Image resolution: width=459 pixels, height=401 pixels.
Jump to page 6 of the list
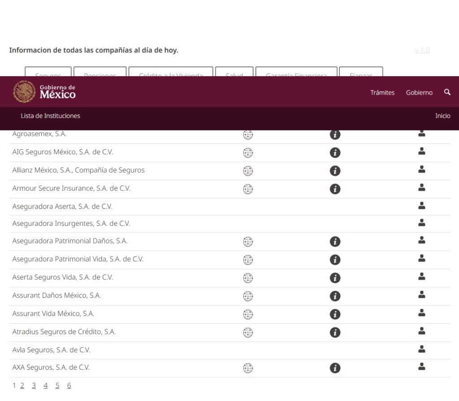coord(69,386)
